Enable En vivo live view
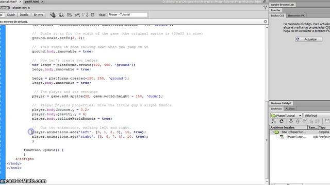Viewport: 330px width, 185px height. point(39,15)
